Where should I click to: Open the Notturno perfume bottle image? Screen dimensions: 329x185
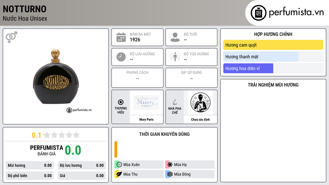click(56, 76)
